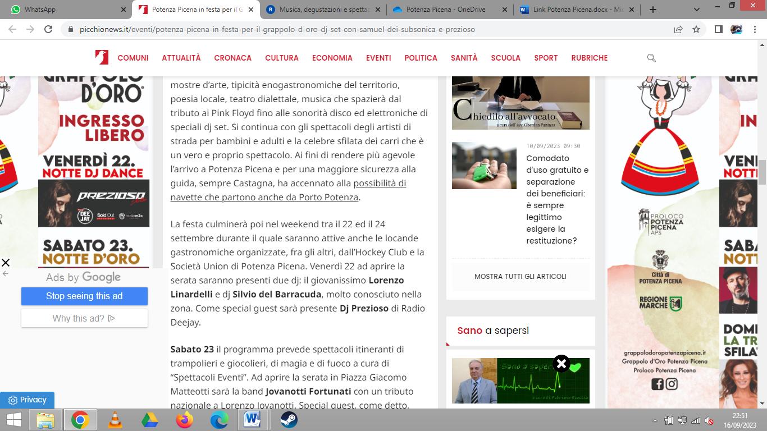
Task: Open the RUBRICHE menu
Action: tap(590, 58)
